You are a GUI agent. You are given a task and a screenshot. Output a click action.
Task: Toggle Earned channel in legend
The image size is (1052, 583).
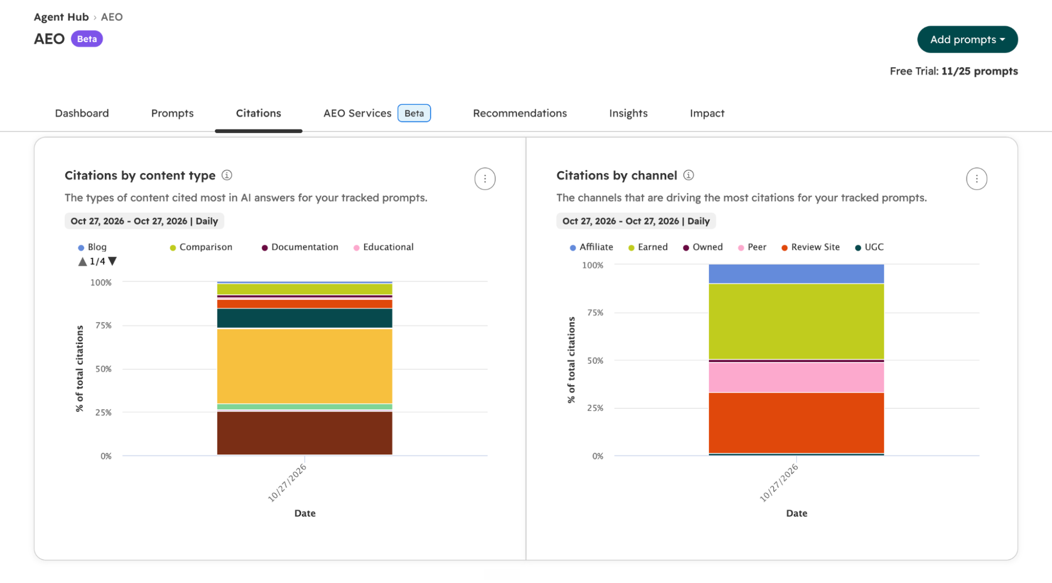(648, 247)
